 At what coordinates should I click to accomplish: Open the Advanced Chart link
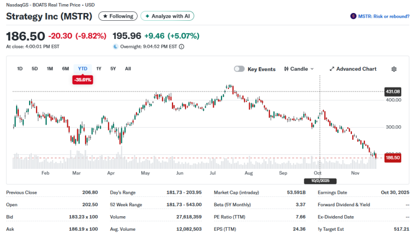pyautogui.click(x=353, y=69)
